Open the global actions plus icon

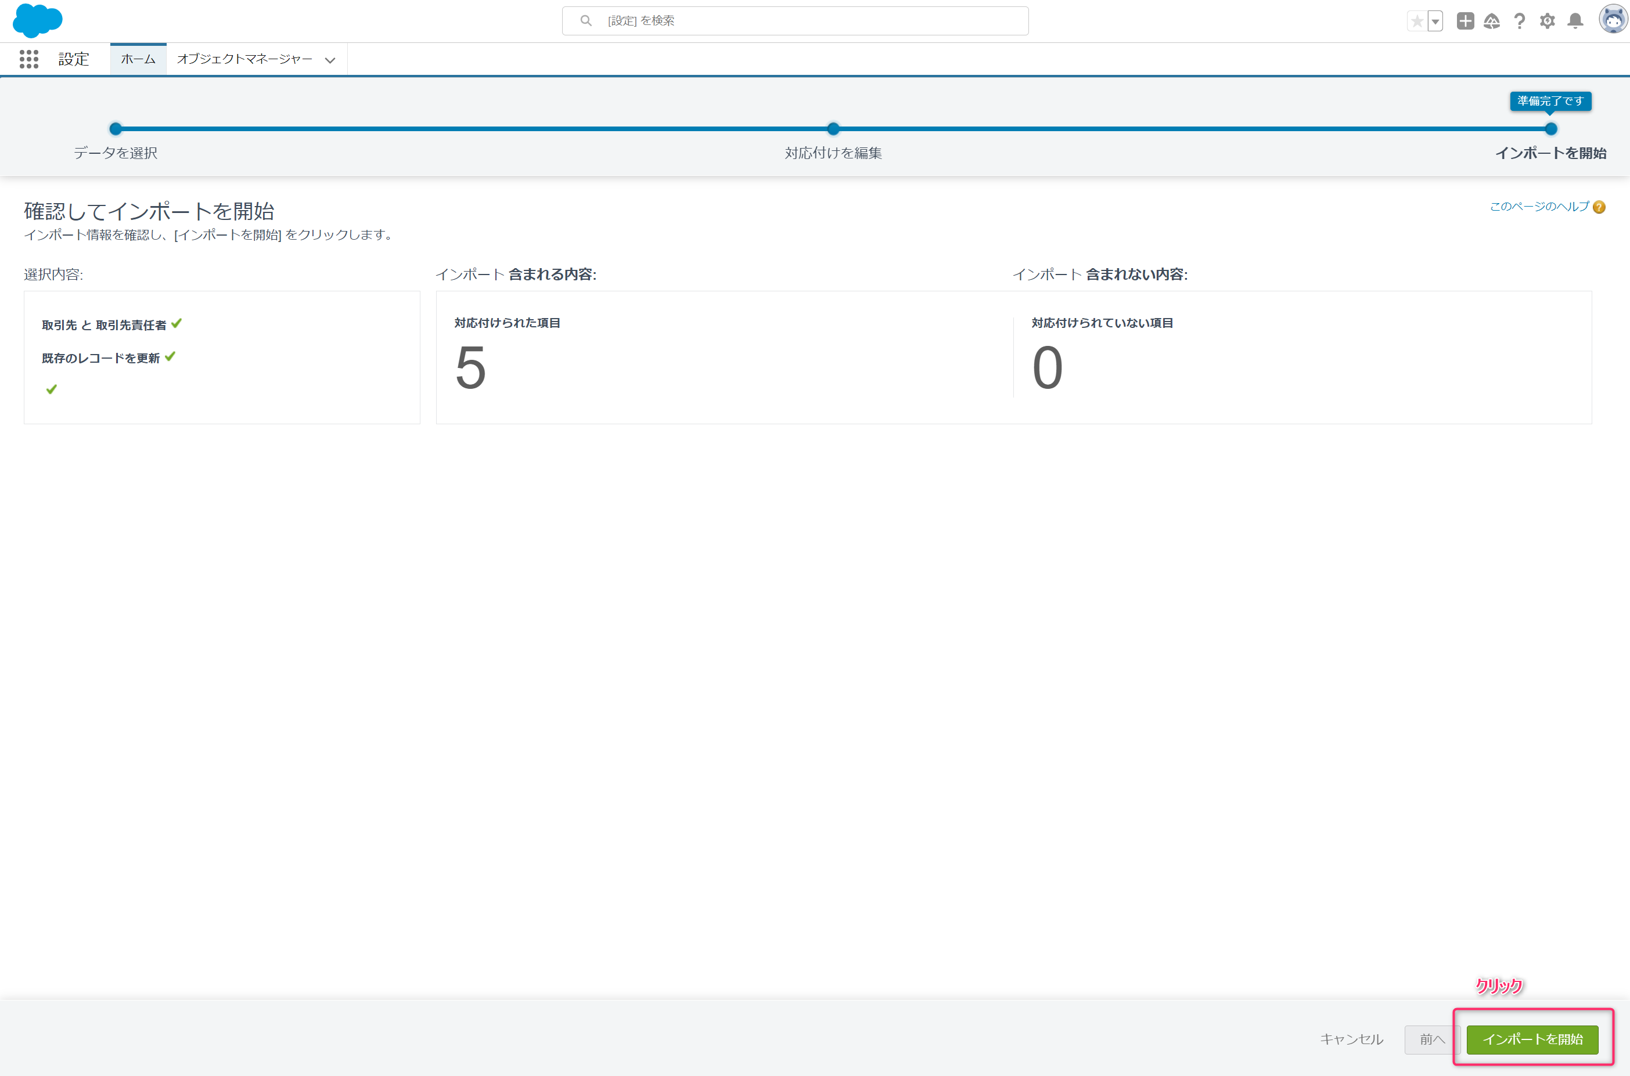tap(1465, 21)
